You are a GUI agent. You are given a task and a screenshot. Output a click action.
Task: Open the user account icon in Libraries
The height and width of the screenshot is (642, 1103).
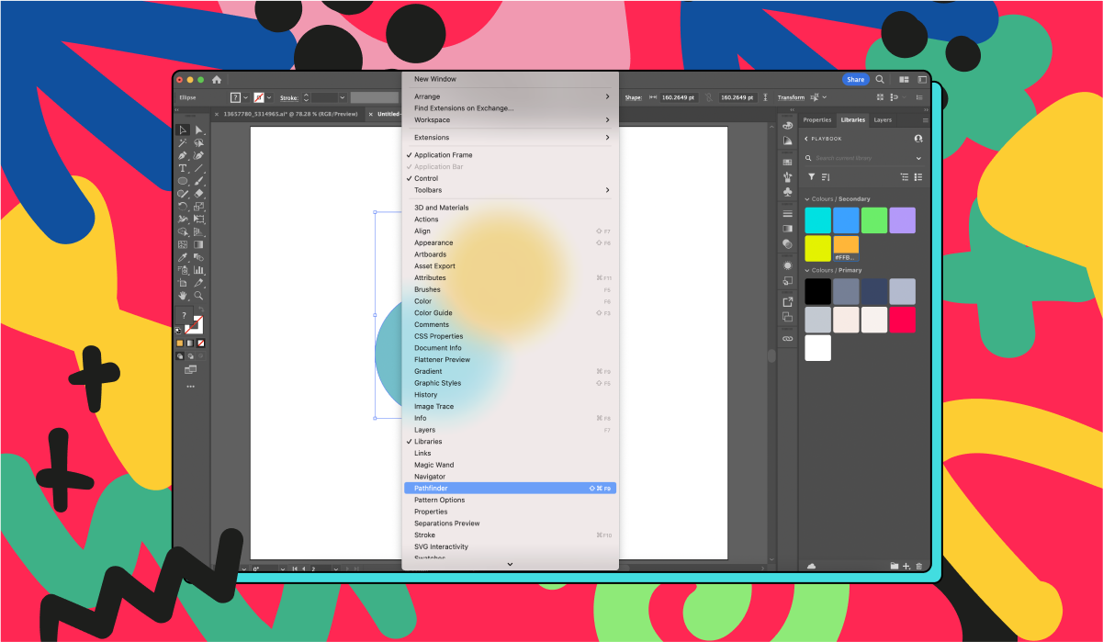917,139
